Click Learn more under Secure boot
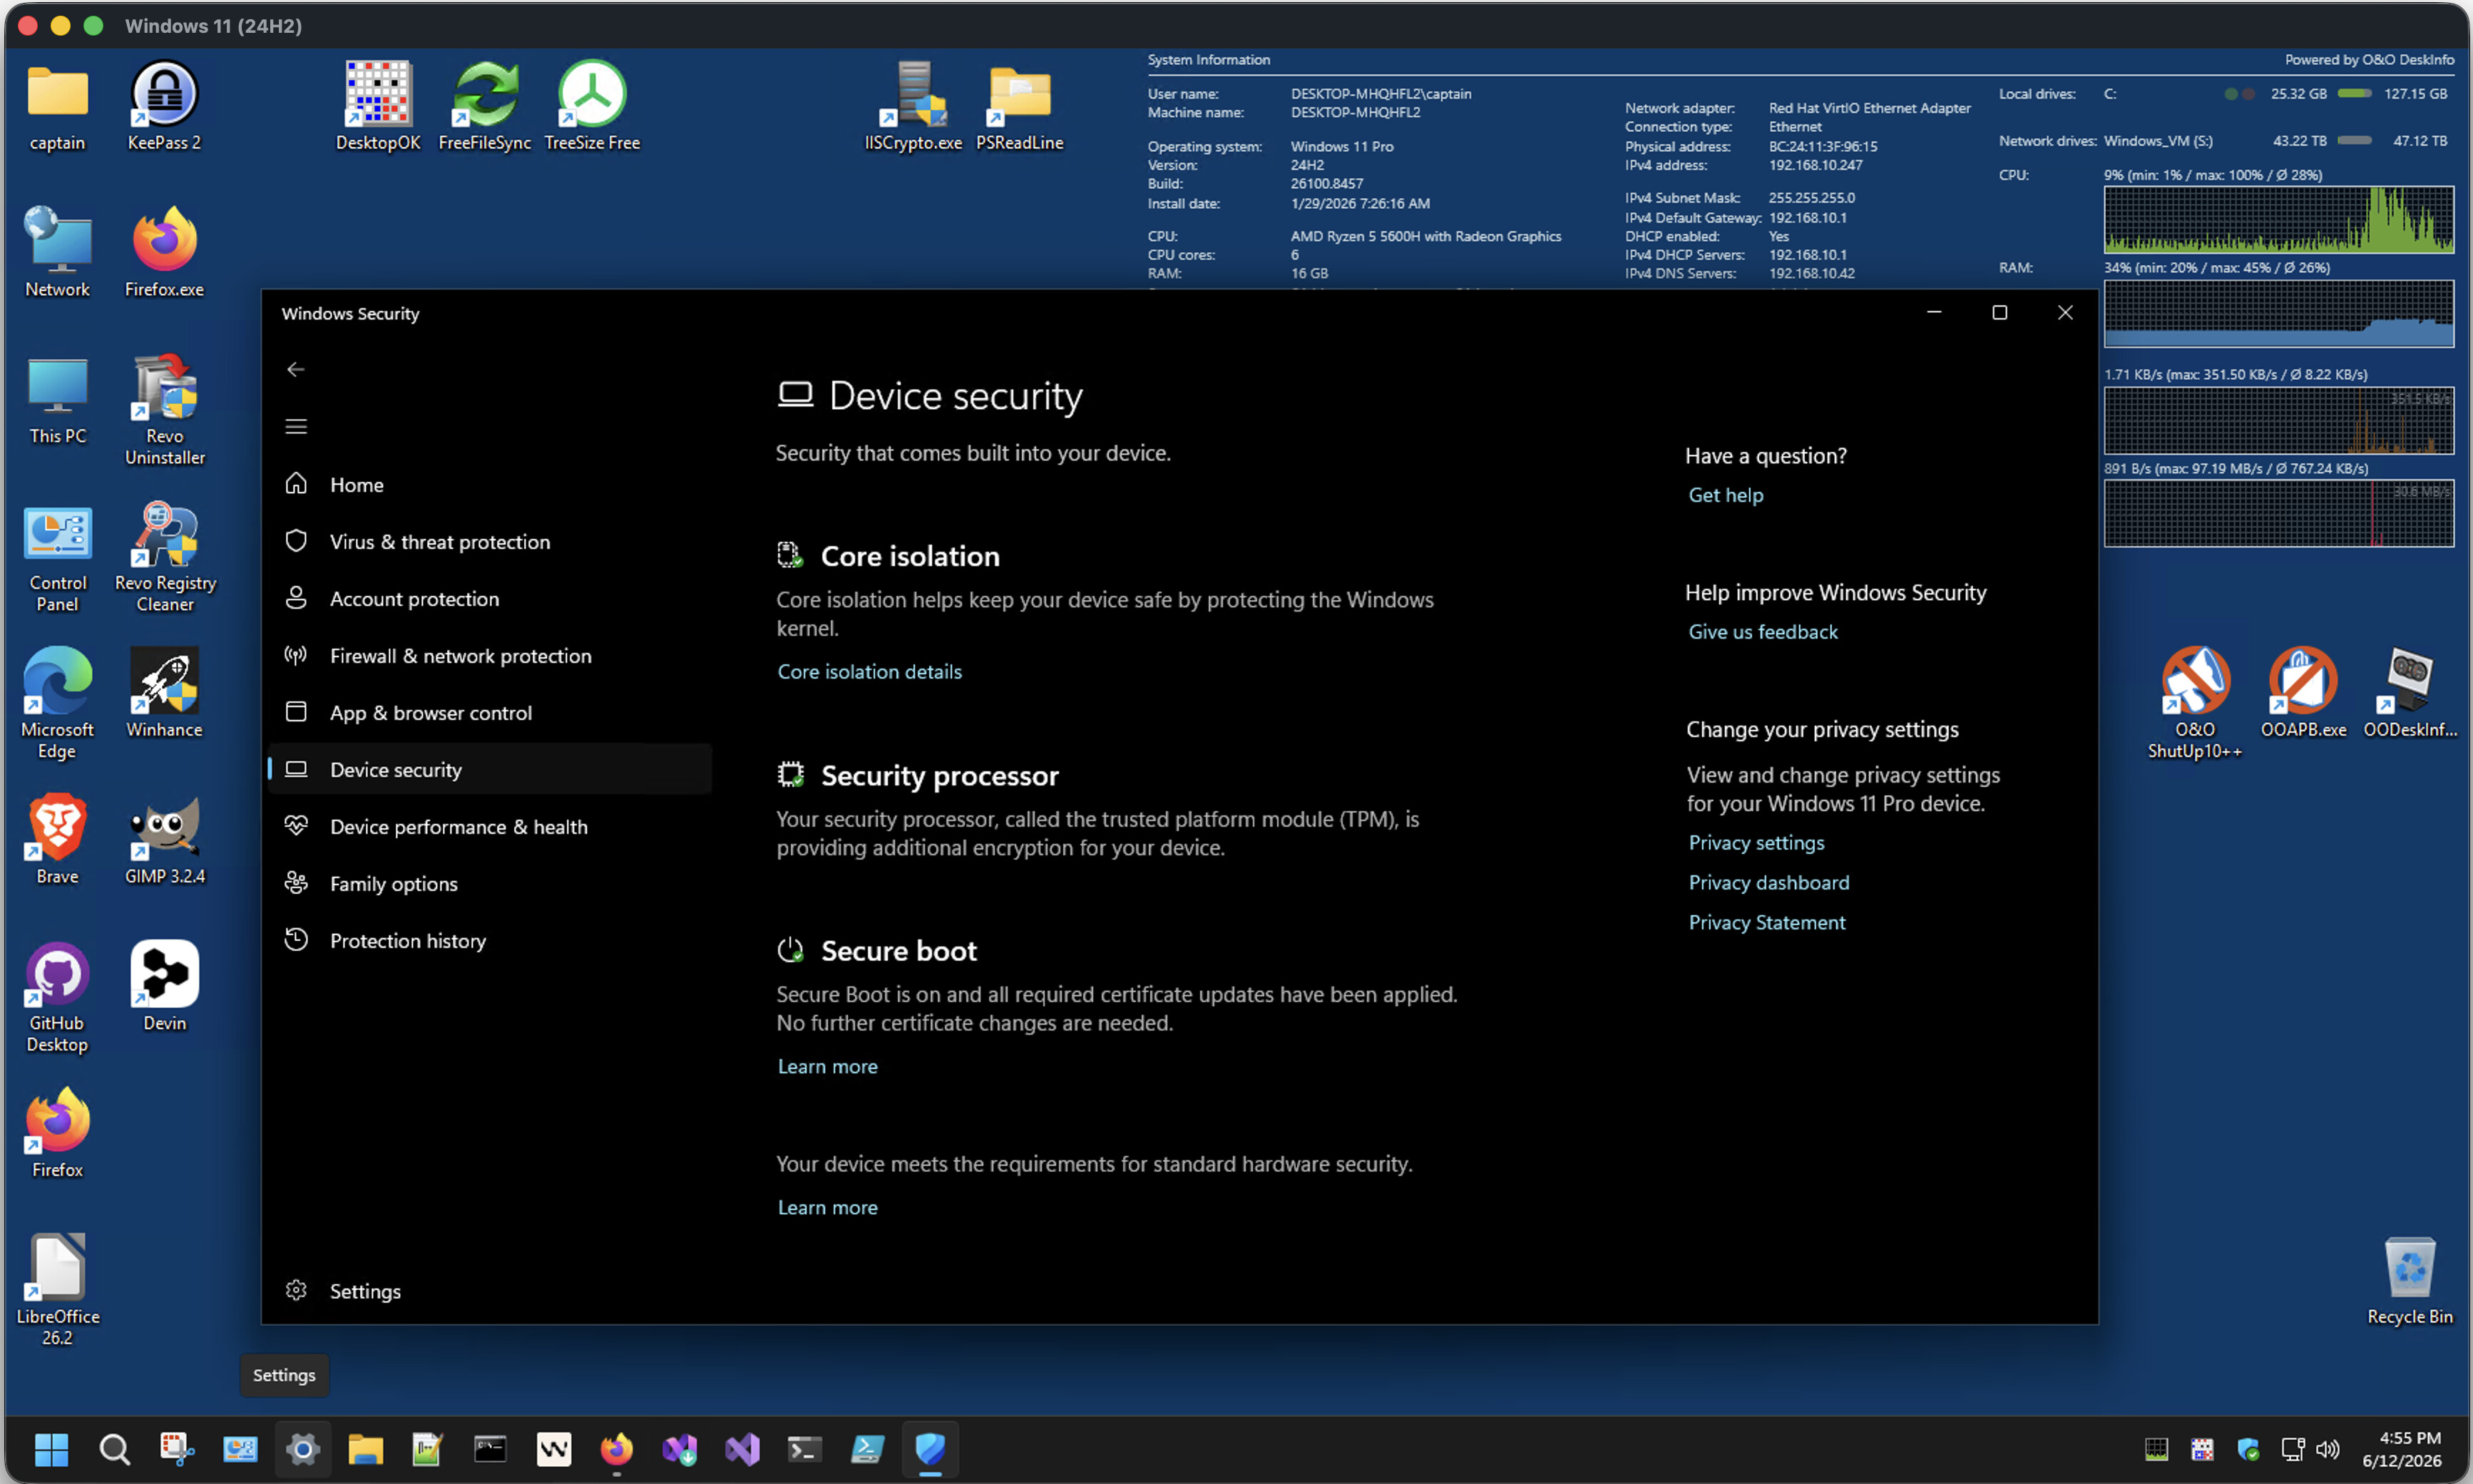The width and height of the screenshot is (2473, 1484). [x=827, y=1066]
